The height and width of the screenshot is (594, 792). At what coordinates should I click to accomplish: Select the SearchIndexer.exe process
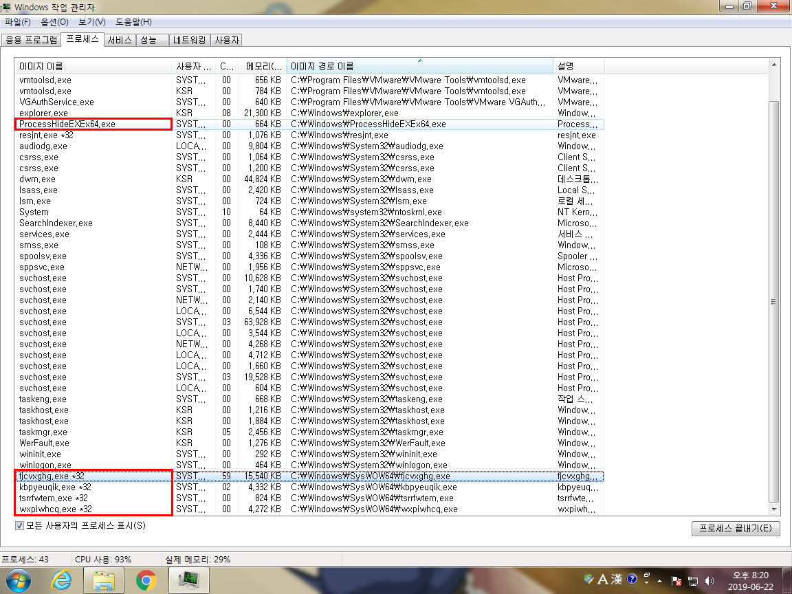coord(309,223)
